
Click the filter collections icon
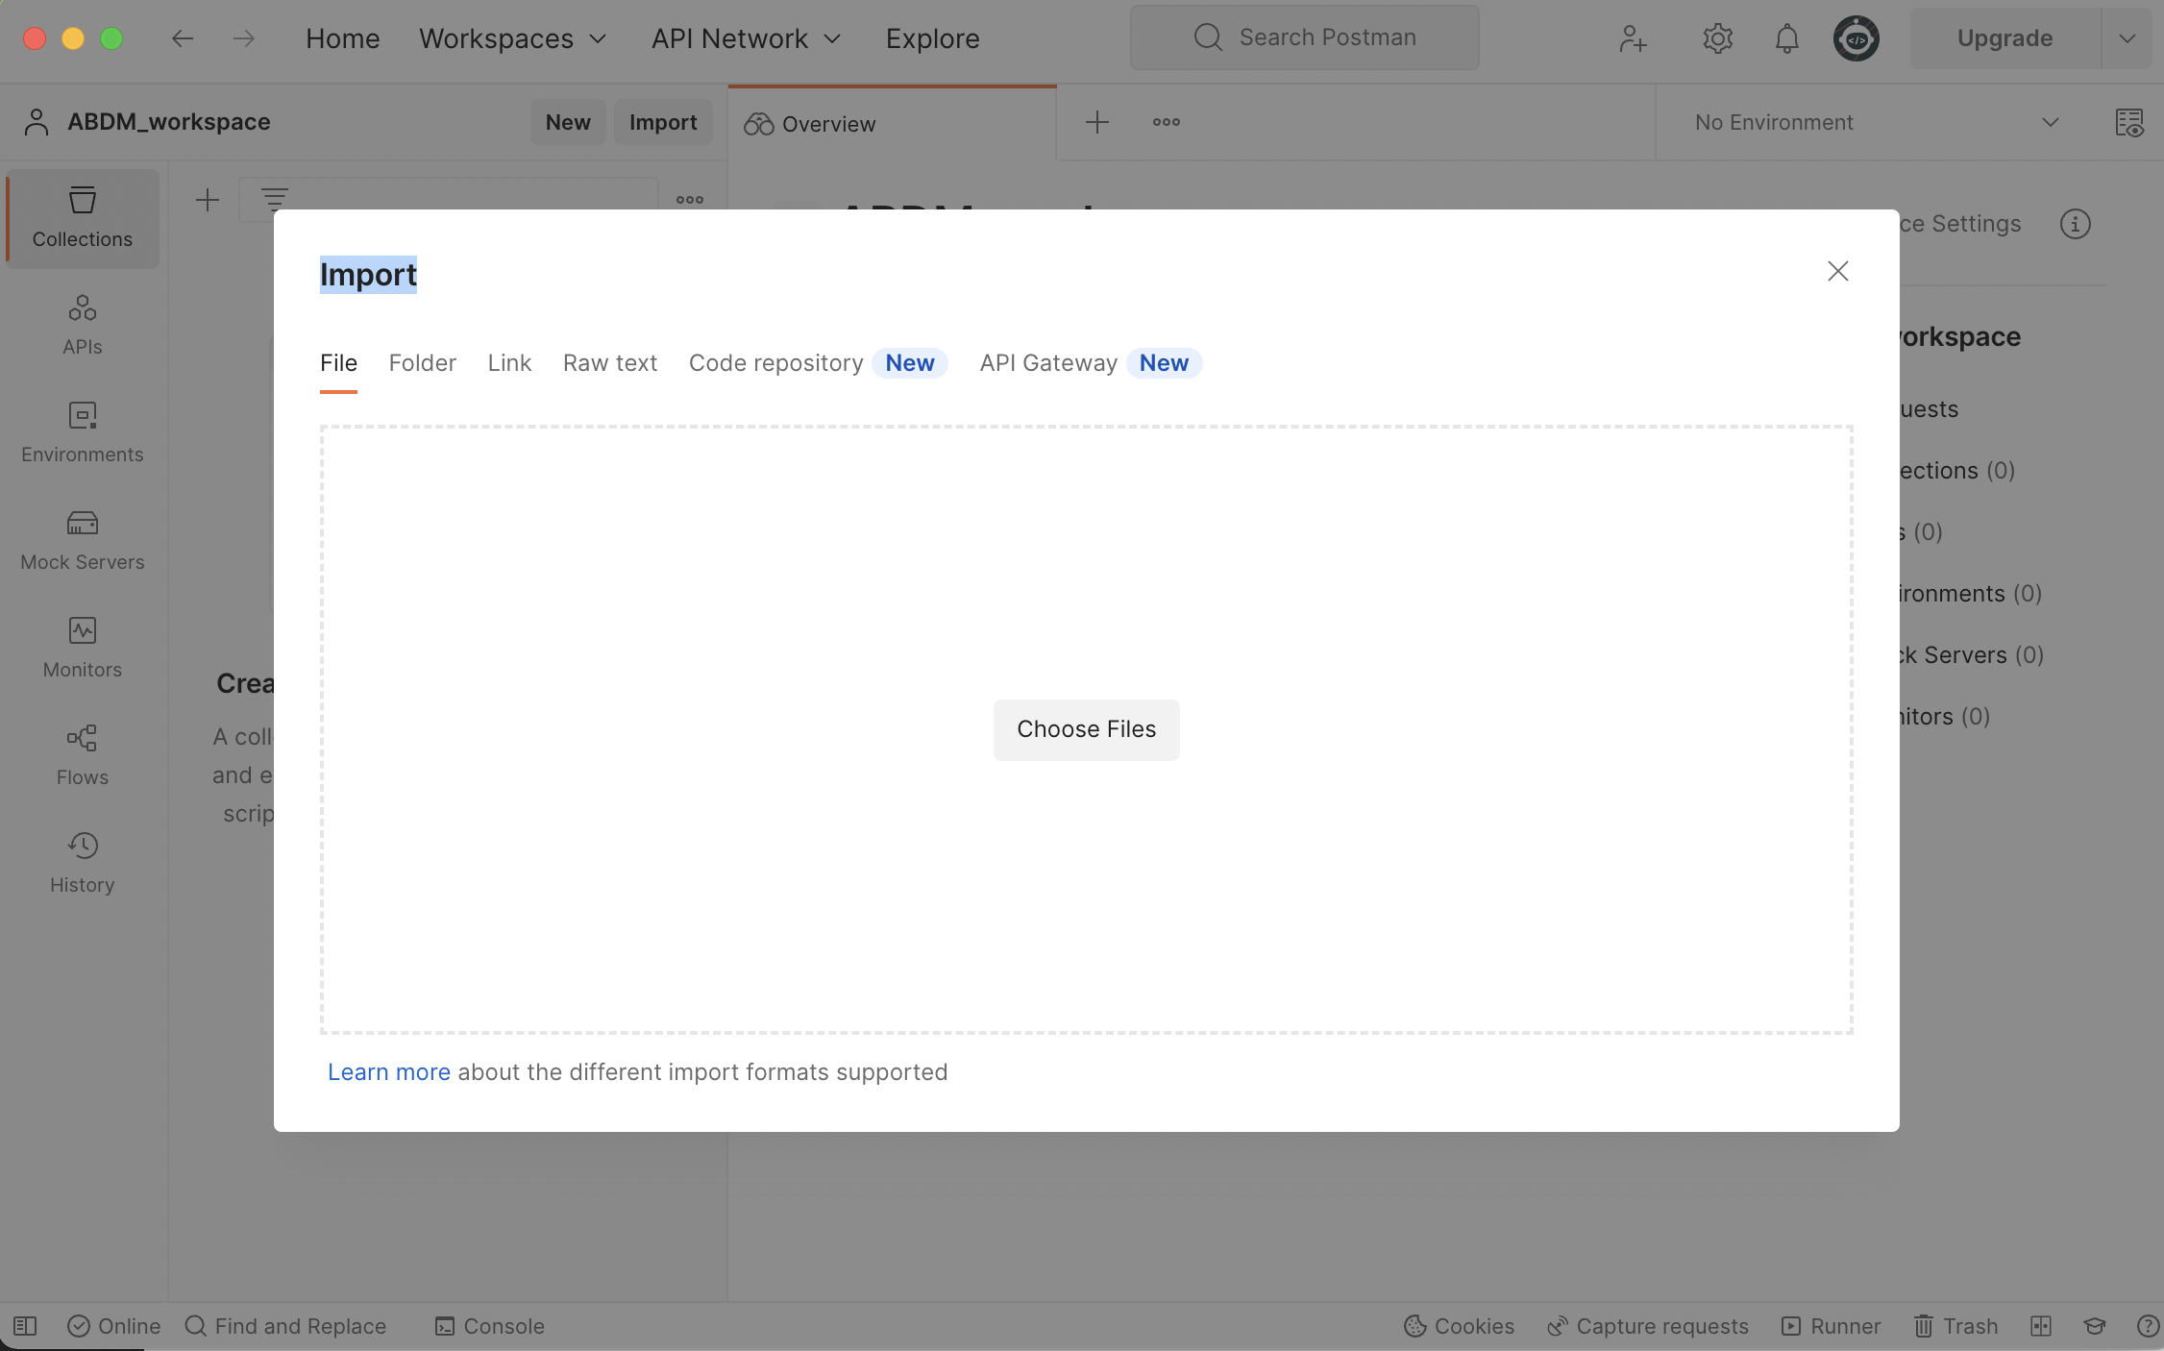click(x=275, y=199)
